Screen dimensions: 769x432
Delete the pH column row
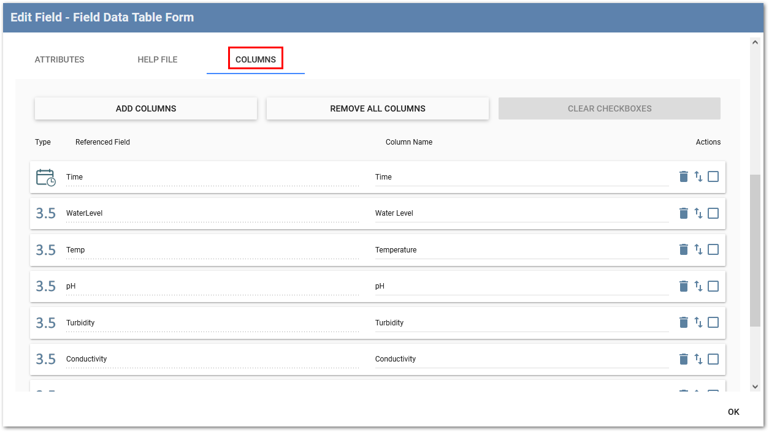coord(684,286)
